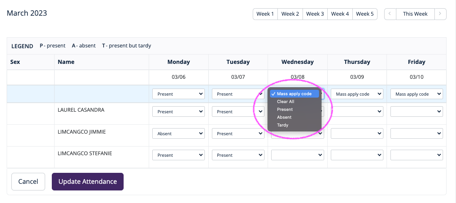Change Limcangco Jimmie's Monday Absent status
Viewport: 456px width, 203px height.
(x=179, y=134)
